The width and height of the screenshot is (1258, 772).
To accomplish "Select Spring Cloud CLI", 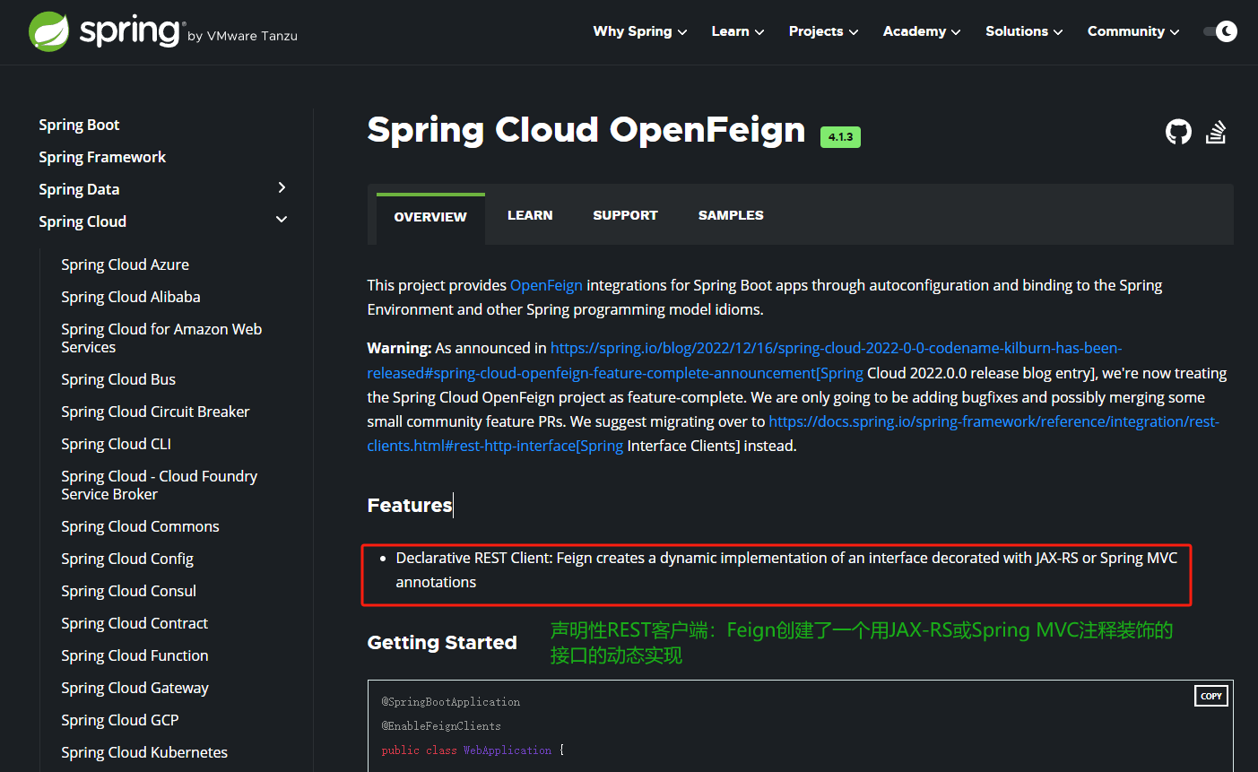I will 116,444.
